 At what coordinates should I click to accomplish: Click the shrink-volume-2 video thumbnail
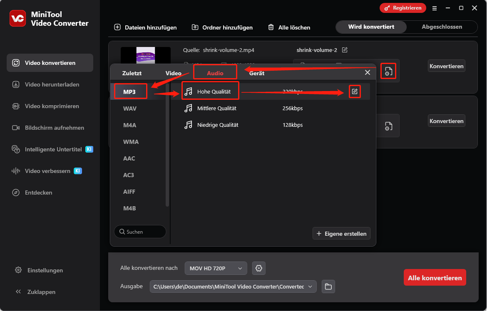146,55
